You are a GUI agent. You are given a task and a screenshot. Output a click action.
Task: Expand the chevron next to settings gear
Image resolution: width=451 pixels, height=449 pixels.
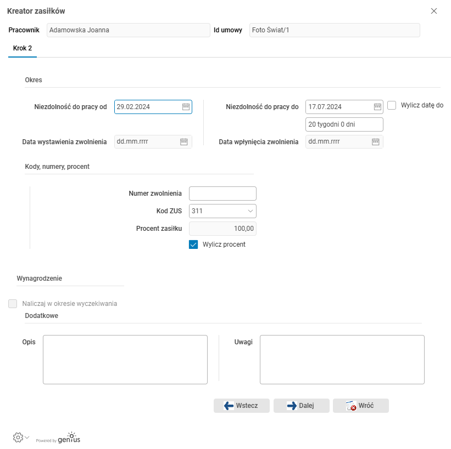pyautogui.click(x=27, y=437)
